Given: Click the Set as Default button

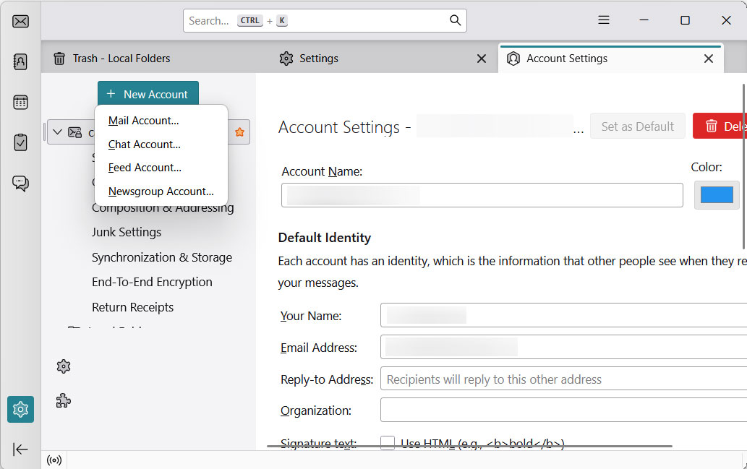Looking at the screenshot, I should tap(637, 126).
